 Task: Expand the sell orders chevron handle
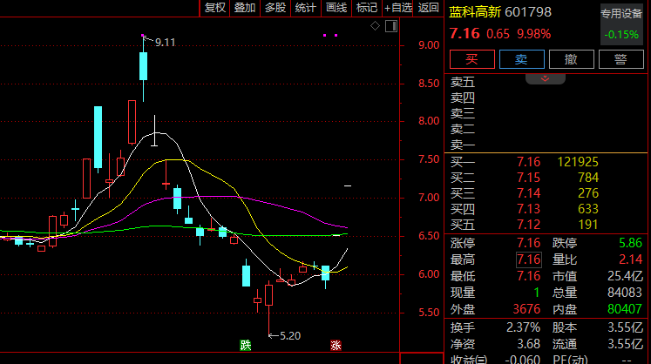click(x=546, y=79)
